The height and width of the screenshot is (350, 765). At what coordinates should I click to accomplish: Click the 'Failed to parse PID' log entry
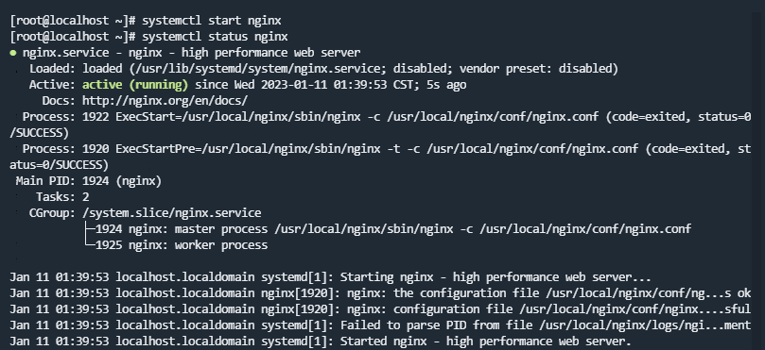click(x=380, y=325)
